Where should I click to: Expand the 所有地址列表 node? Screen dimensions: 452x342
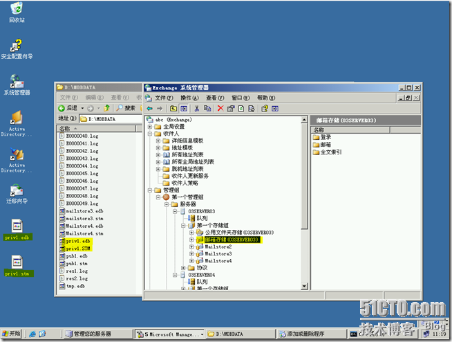coord(158,155)
